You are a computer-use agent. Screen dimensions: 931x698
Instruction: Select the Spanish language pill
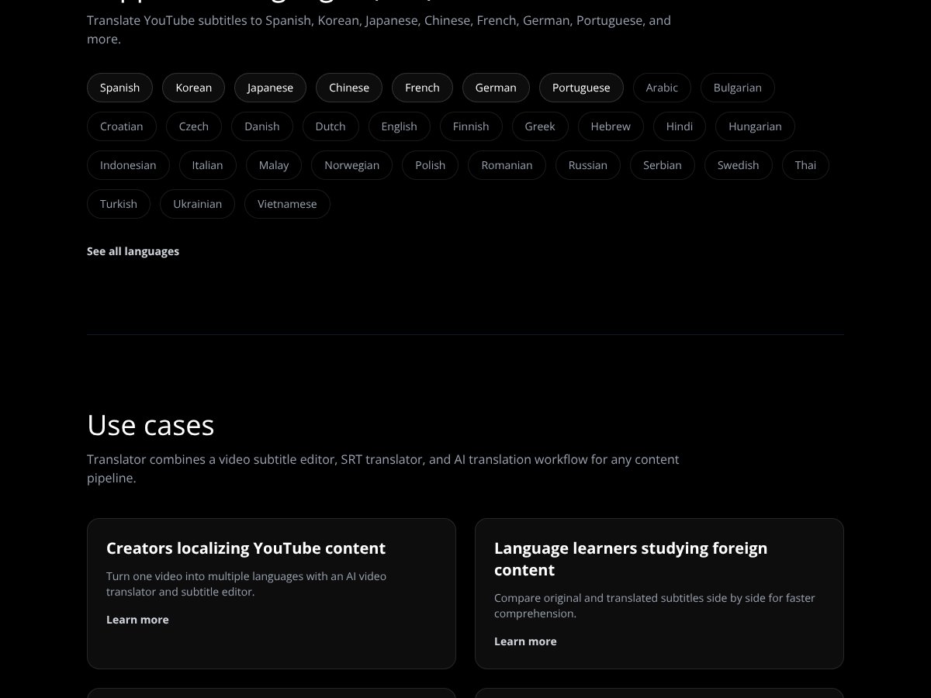click(x=119, y=88)
